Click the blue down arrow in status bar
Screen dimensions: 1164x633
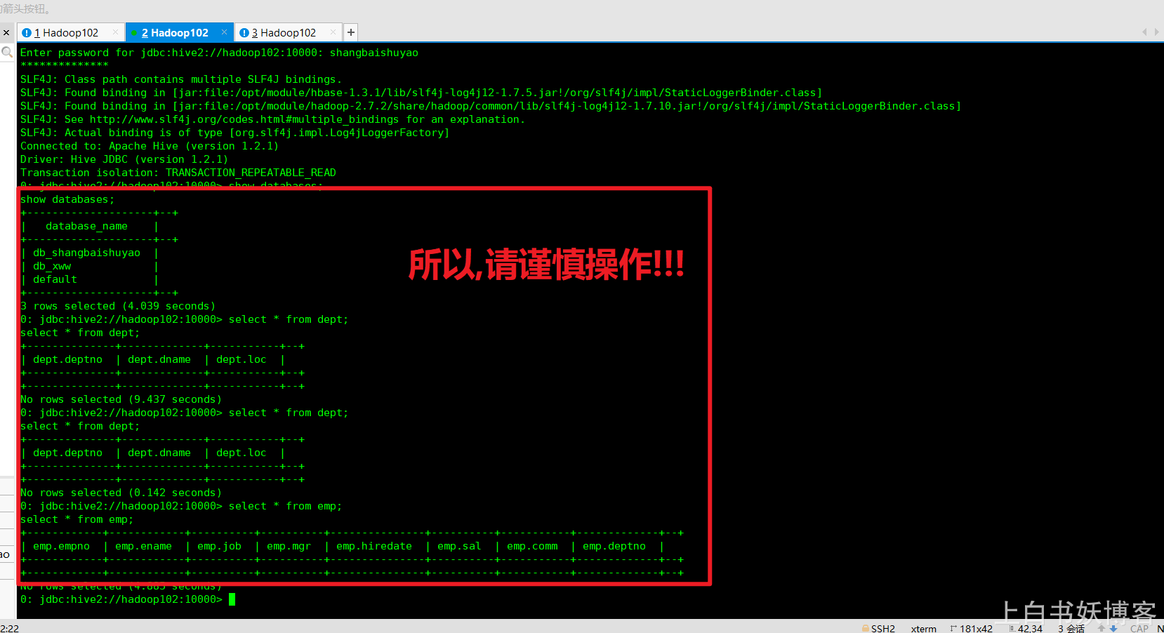1113,628
